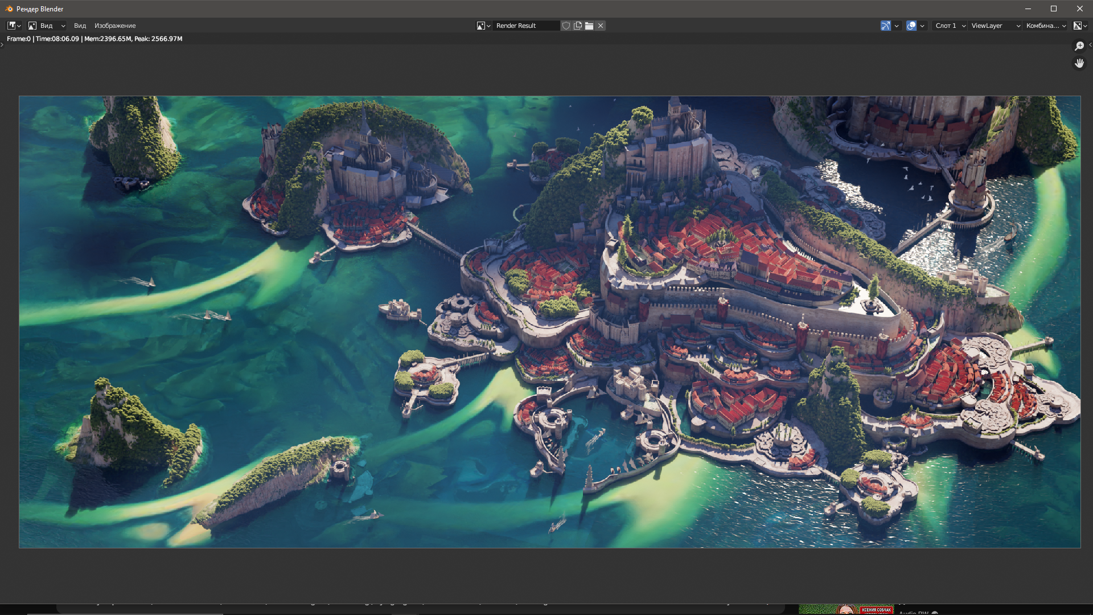Toggle the overlays display button

(911, 26)
